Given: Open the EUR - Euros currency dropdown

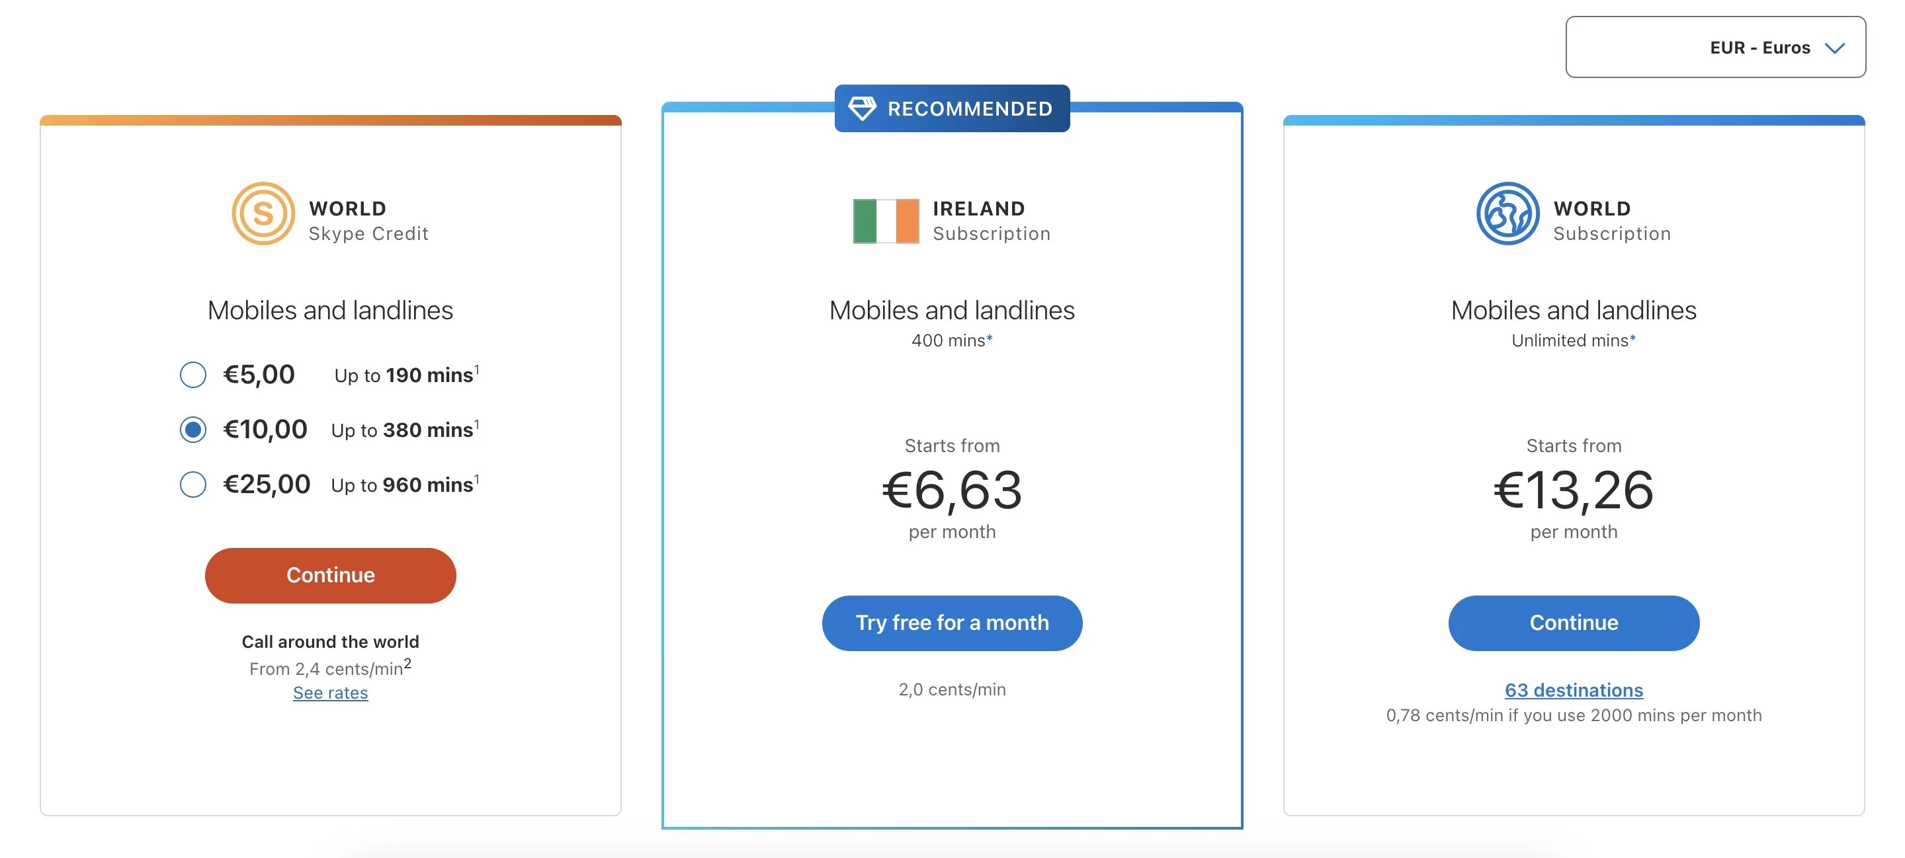Looking at the screenshot, I should [x=1714, y=48].
